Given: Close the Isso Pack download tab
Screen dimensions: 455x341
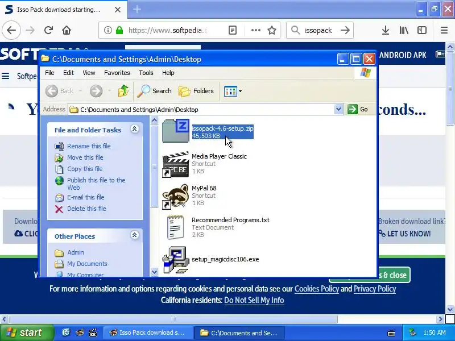Looking at the screenshot, I should click(118, 10).
